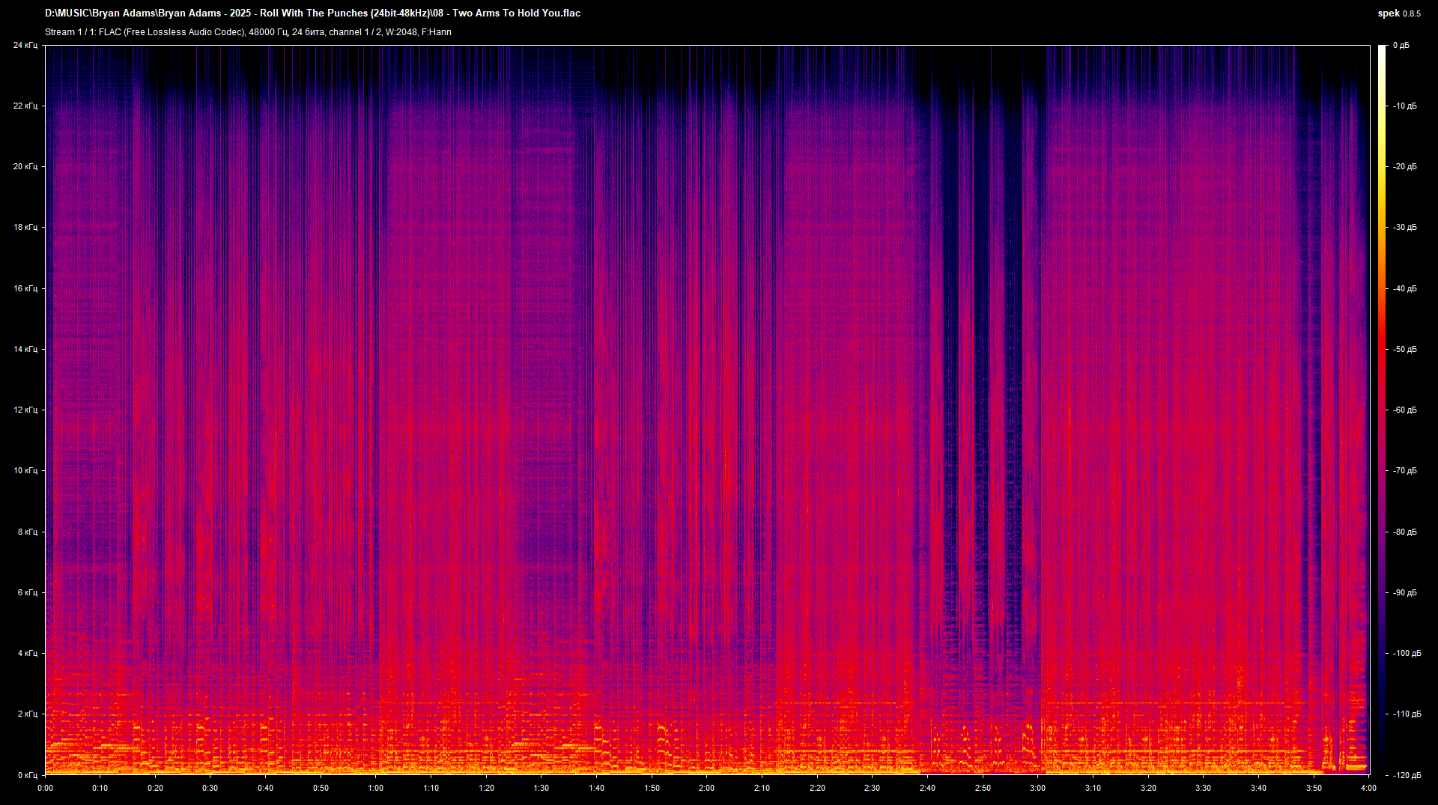
Task: Select the 1:00 time marker
Action: pyautogui.click(x=376, y=788)
